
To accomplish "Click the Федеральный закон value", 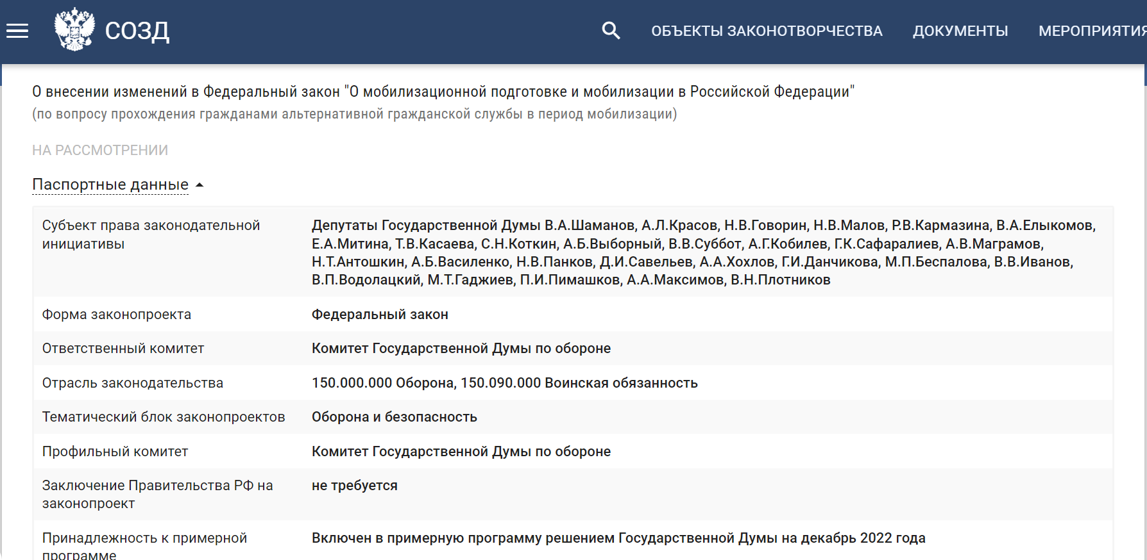I will (380, 315).
